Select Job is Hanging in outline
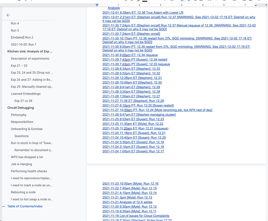Viewport: 268px width, 221px height. 21,164
